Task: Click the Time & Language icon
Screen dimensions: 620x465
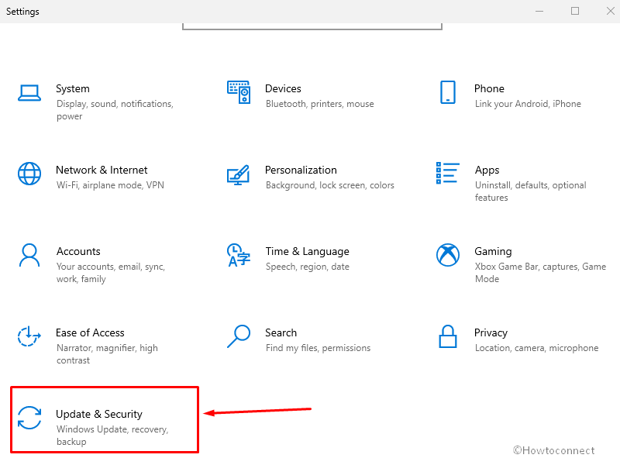Action: 239,255
